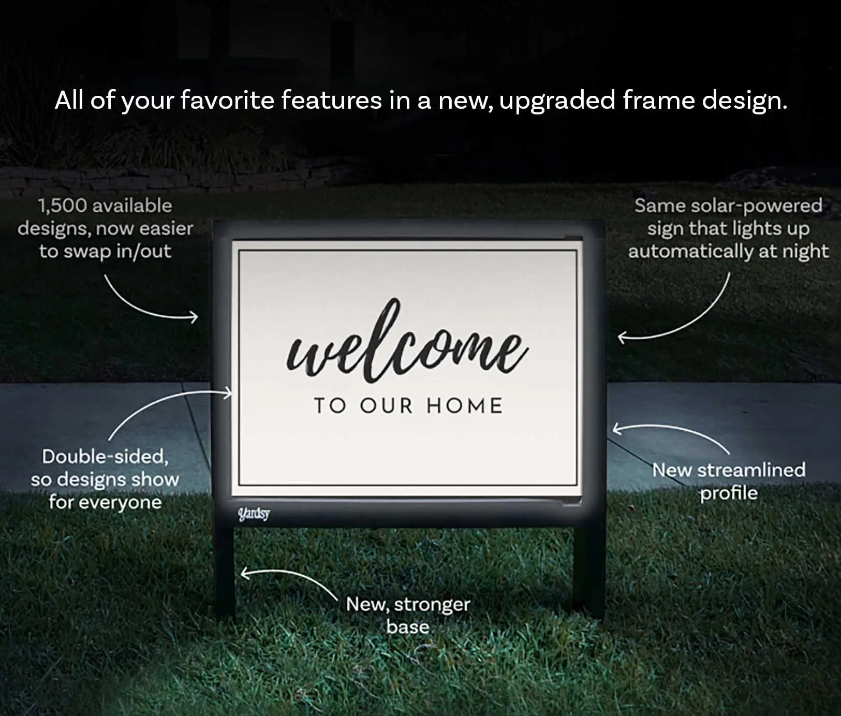Click the headline about the upgraded frame design
841x716 pixels.
[420, 99]
